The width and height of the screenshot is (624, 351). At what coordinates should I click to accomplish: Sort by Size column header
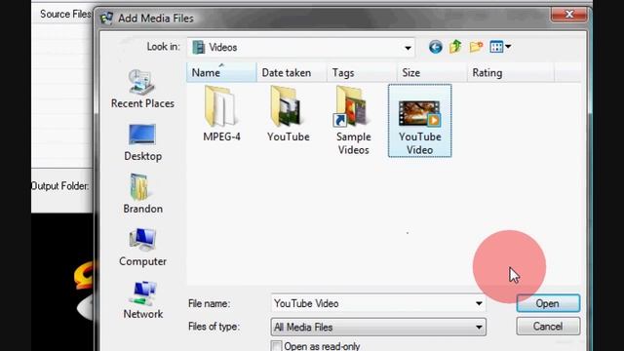[432, 73]
